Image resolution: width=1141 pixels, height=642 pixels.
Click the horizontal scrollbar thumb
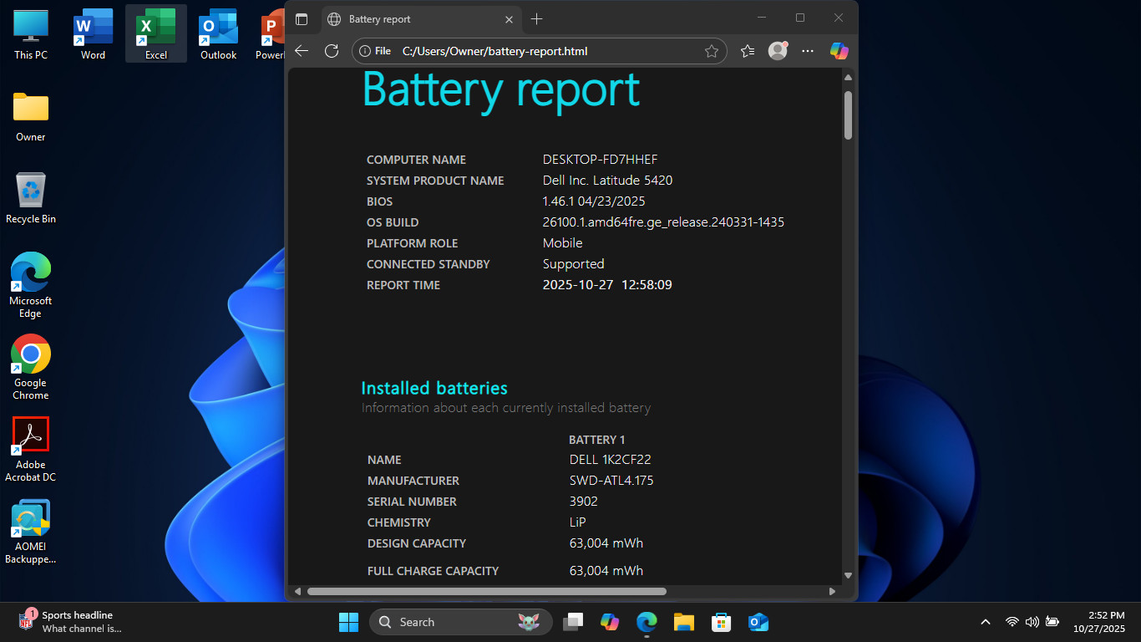pyautogui.click(x=486, y=591)
